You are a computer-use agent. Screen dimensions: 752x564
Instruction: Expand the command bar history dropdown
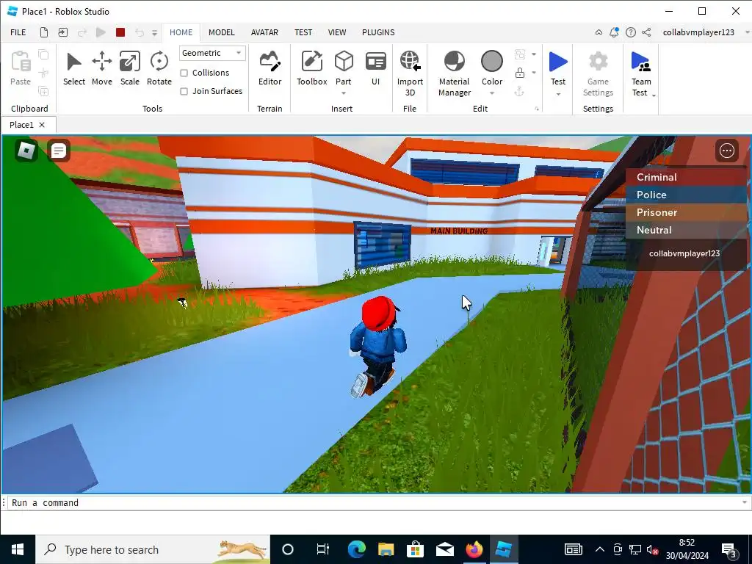coord(745,502)
